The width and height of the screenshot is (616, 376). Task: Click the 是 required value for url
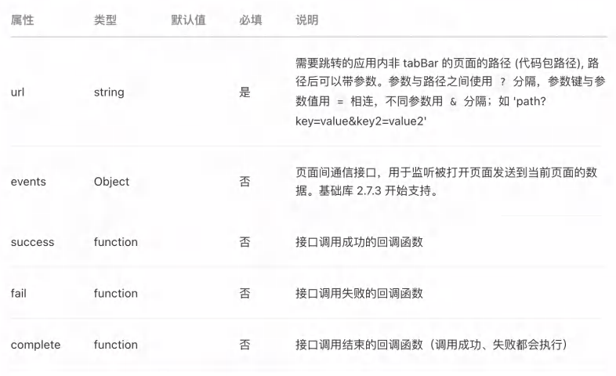(245, 92)
